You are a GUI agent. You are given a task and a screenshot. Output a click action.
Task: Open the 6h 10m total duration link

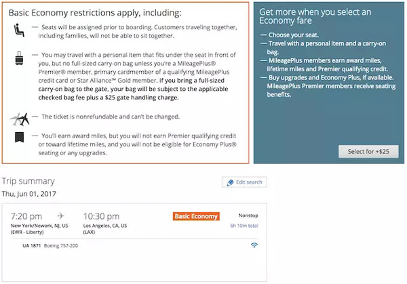[x=244, y=226]
